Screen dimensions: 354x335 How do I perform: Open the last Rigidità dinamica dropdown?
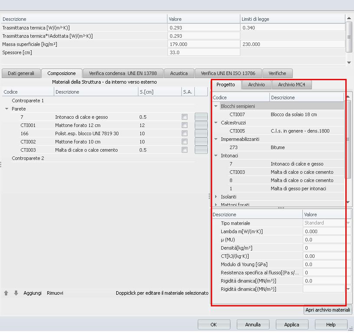click(348, 289)
